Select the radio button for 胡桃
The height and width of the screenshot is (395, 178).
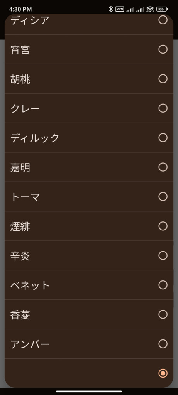pos(163,79)
